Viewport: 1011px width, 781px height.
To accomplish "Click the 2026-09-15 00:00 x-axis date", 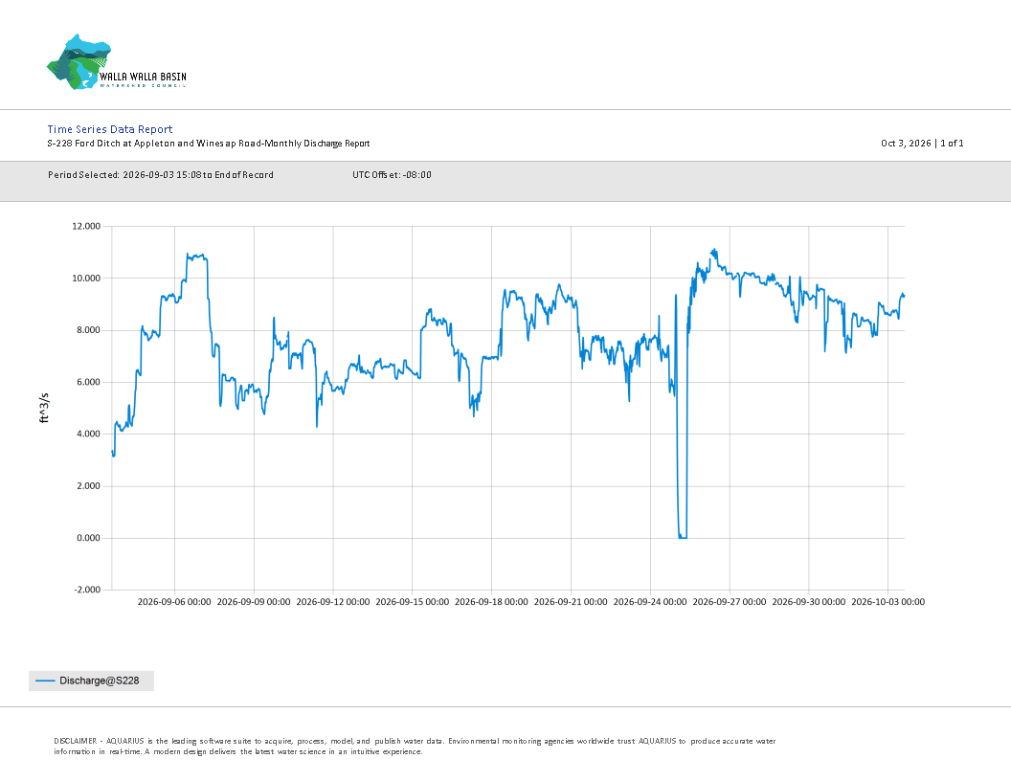I will click(x=412, y=602).
